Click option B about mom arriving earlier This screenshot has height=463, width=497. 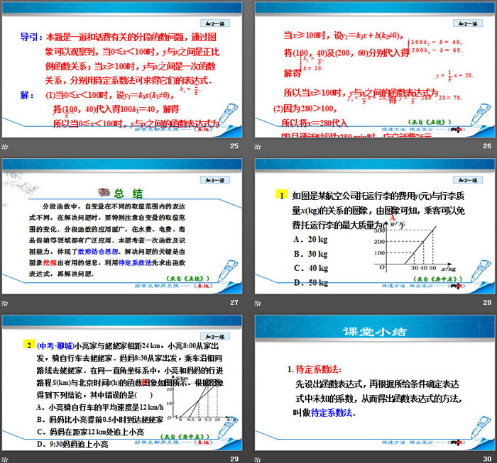tap(100, 420)
